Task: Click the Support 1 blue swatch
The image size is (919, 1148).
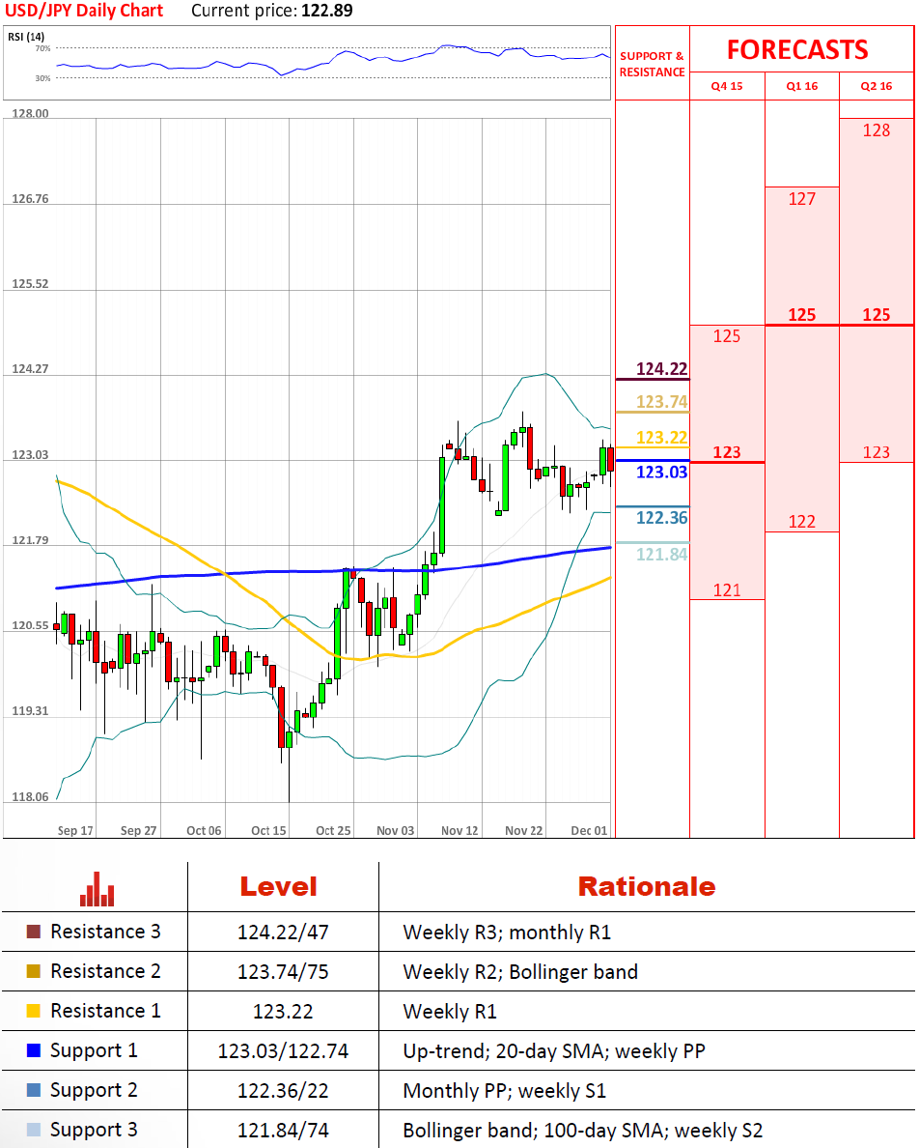Action: (x=34, y=1051)
